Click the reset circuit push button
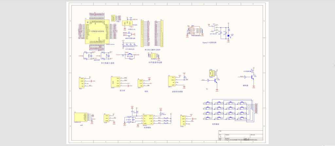This screenshot has height=146, width=335. click(x=131, y=55)
